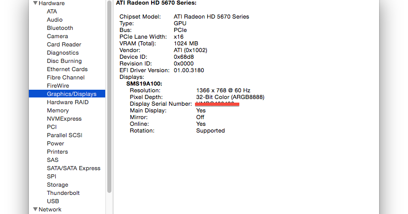This screenshot has height=214, width=408.
Task: Collapse the Hardware section triangle
Action: (x=36, y=3)
